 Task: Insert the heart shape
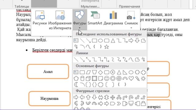point(131,79)
